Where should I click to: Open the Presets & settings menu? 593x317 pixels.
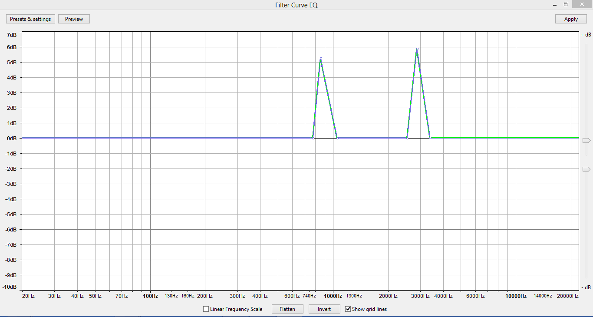pos(30,19)
